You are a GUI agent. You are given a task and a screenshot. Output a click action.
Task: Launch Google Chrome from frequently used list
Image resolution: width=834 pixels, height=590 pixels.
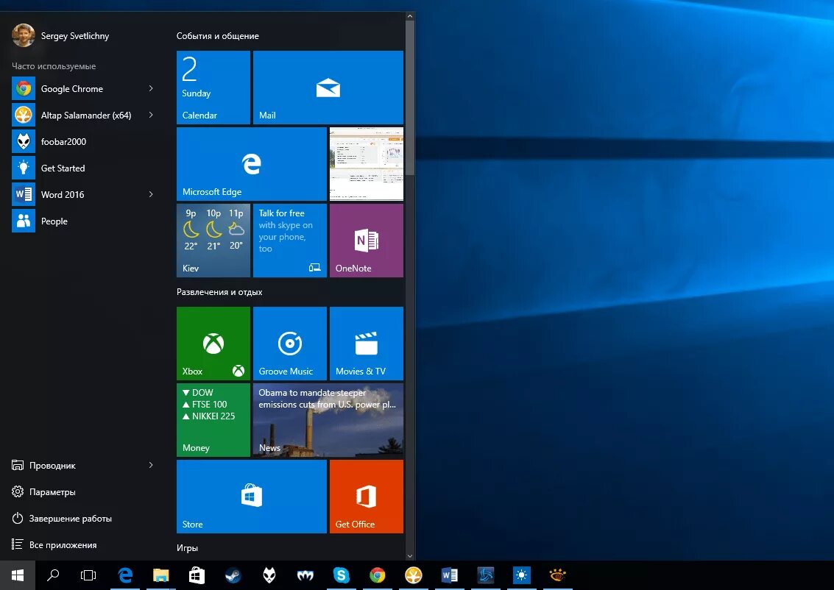(x=72, y=89)
